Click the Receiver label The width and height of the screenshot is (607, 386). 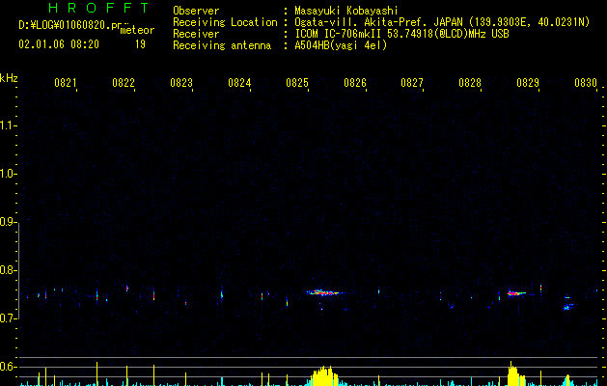[196, 34]
